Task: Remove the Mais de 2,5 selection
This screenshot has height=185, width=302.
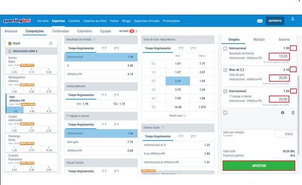Action: pos(294,70)
